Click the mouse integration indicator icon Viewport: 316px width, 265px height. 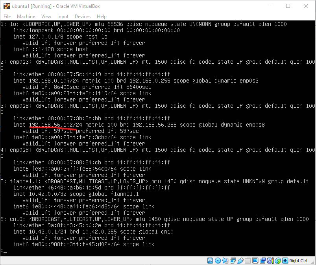tap(278, 261)
